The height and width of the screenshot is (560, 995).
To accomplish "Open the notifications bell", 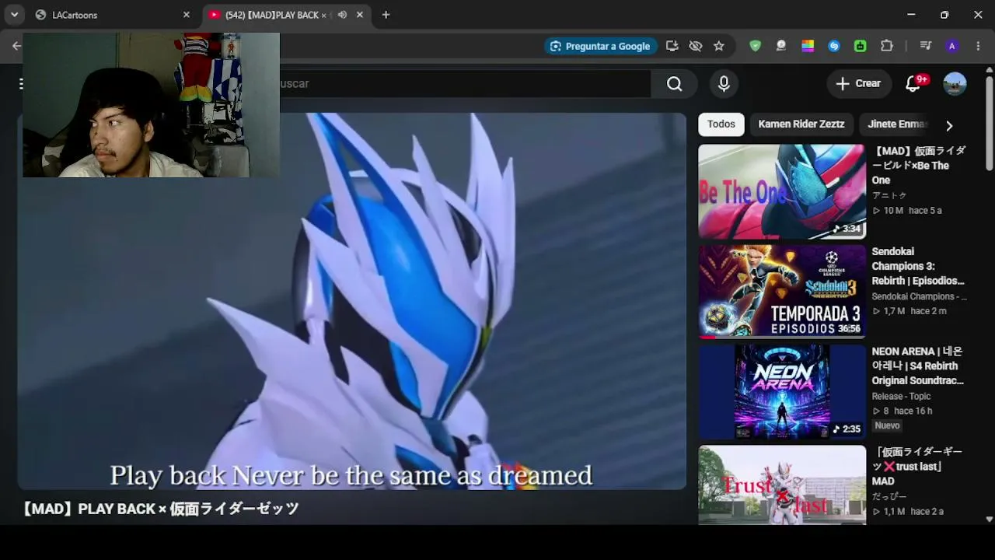I will (913, 84).
